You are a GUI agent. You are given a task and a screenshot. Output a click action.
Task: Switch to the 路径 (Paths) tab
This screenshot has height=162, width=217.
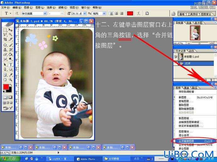click(194, 88)
